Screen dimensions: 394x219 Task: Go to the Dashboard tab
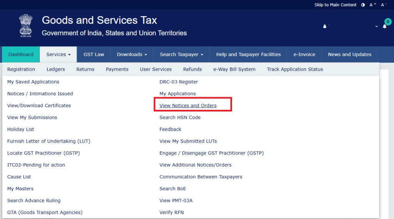tap(21, 55)
